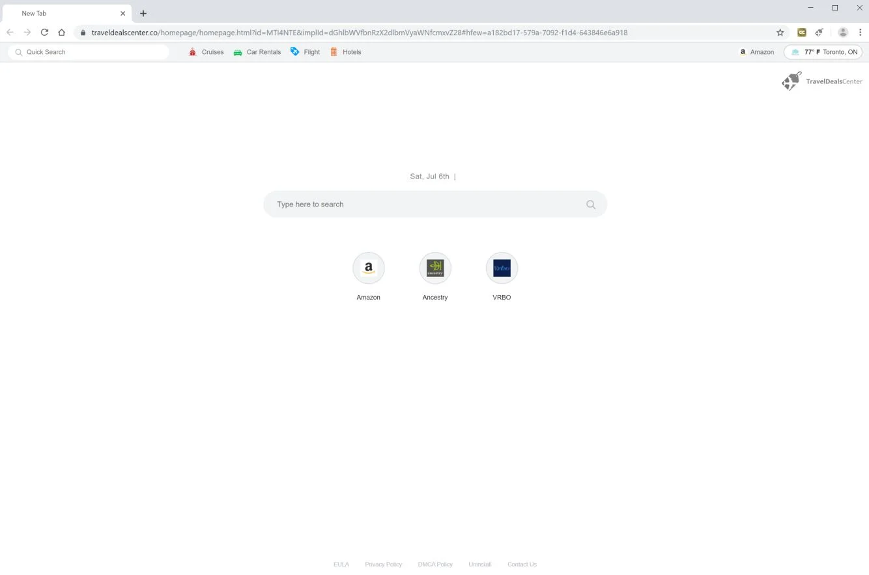Minimize the browser window
Image resolution: width=869 pixels, height=575 pixels.
[811, 8]
